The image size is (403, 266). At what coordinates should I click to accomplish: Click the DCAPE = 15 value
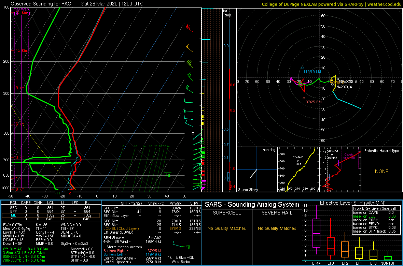point(13,239)
